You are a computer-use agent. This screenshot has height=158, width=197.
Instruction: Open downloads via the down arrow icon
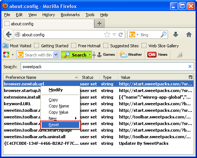tap(176, 34)
